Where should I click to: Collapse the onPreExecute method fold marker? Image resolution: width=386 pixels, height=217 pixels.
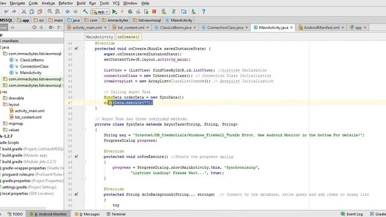coord(84,162)
